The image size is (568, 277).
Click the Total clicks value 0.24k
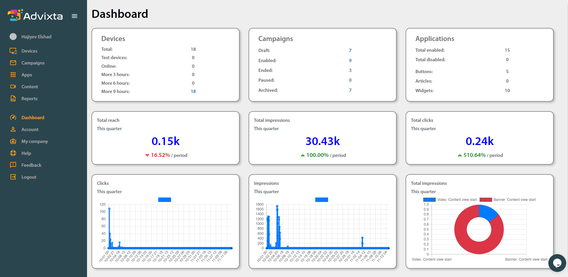480,141
